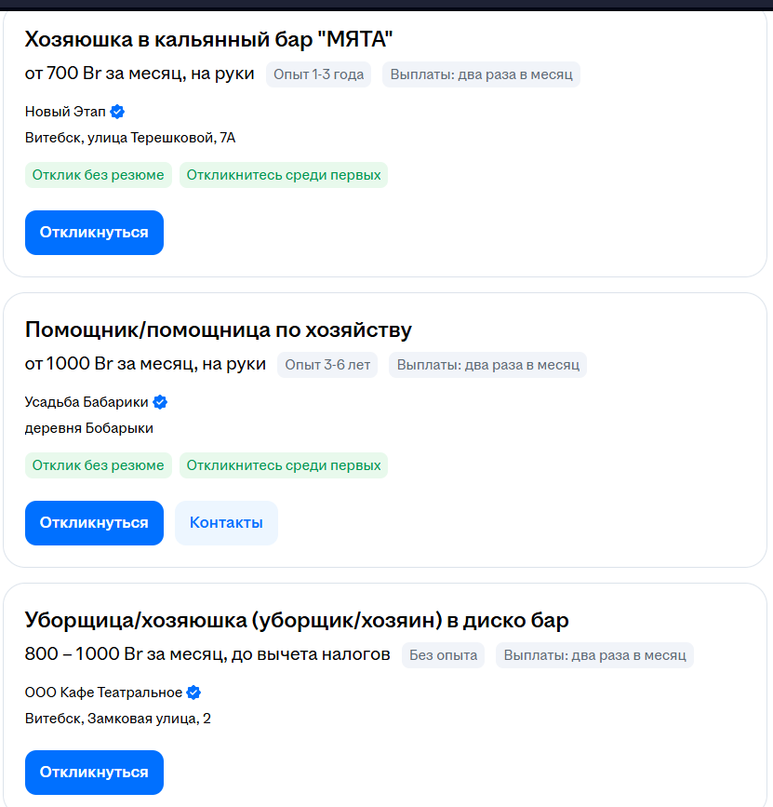Screen dimensions: 773x807
Task: Open vacancy Уборщица/хозяюшка в диско бар
Action: 297,620
